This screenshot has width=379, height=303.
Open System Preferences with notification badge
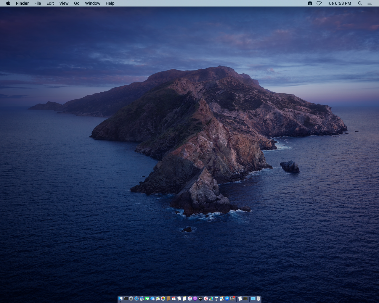(x=232, y=299)
